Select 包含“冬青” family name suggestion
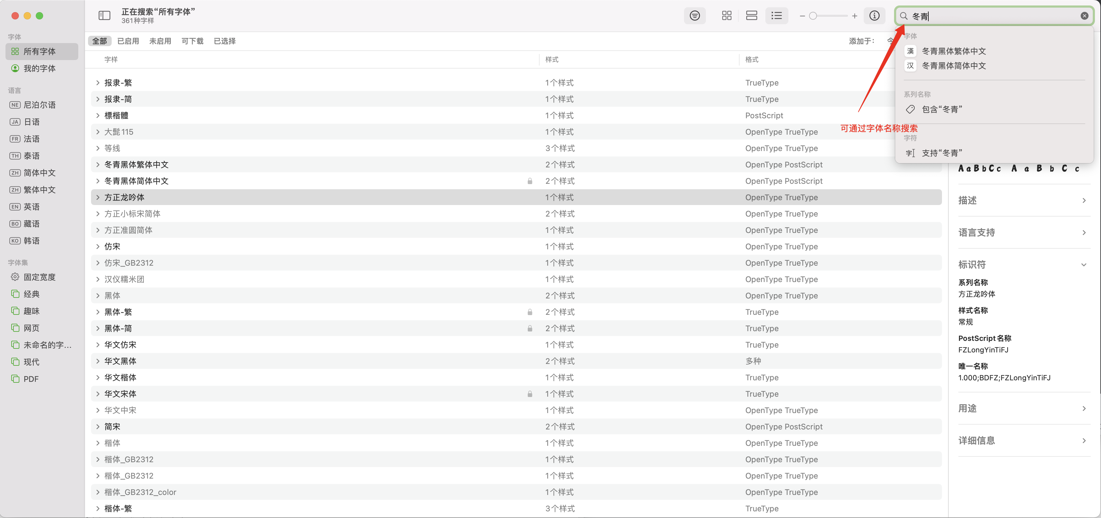1101x518 pixels. (x=942, y=109)
